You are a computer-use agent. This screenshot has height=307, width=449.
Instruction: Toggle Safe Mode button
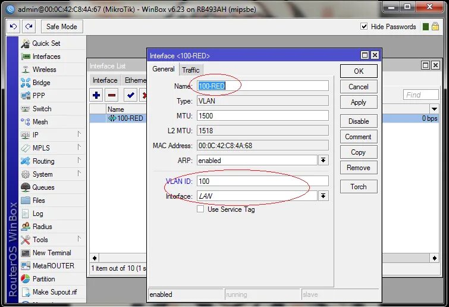click(x=62, y=27)
